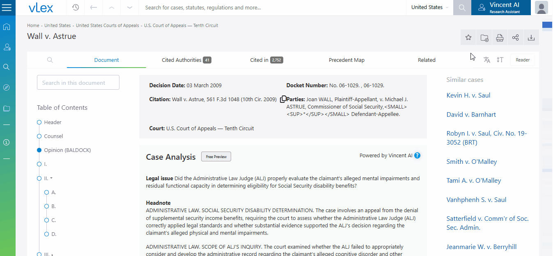Toggle Reader mode button
The image size is (553, 256).
click(x=522, y=60)
